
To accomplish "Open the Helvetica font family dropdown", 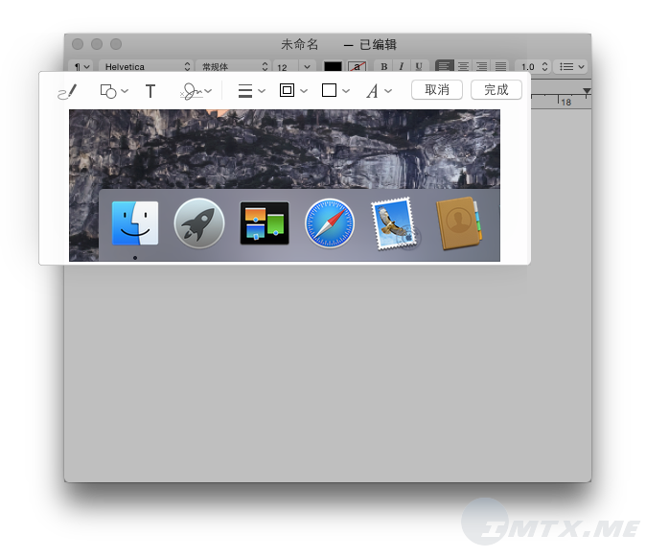I will click(x=145, y=67).
